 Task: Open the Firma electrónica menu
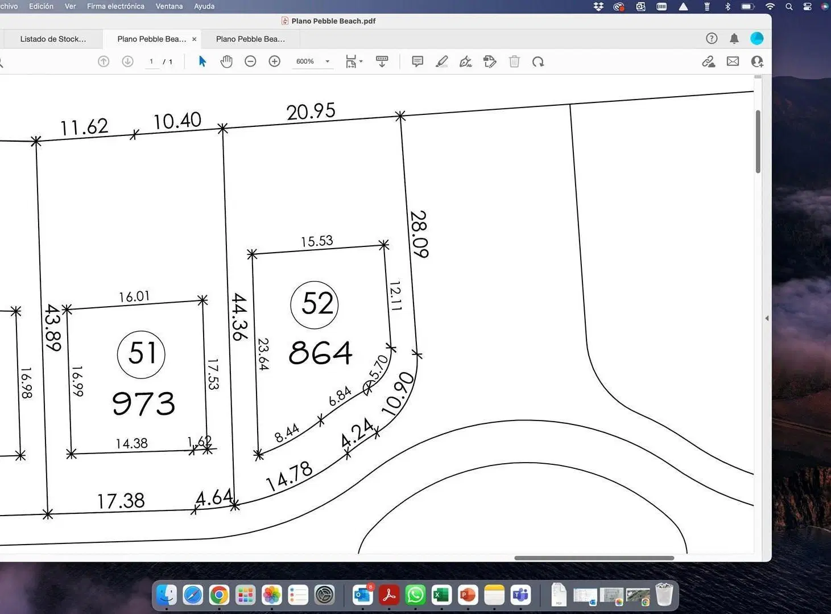tap(115, 6)
